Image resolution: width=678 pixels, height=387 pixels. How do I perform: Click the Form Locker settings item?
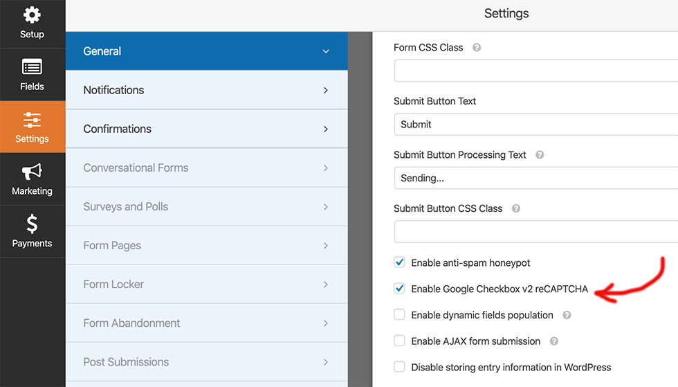pos(113,284)
